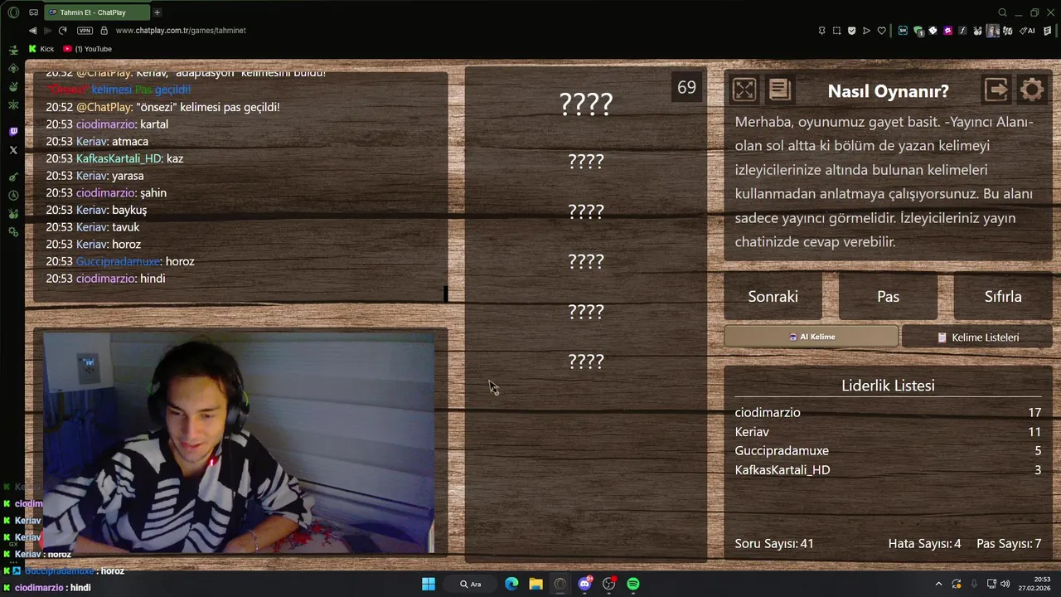The height and width of the screenshot is (597, 1061).
Task: Click the webcam video feed
Action: coord(238,443)
